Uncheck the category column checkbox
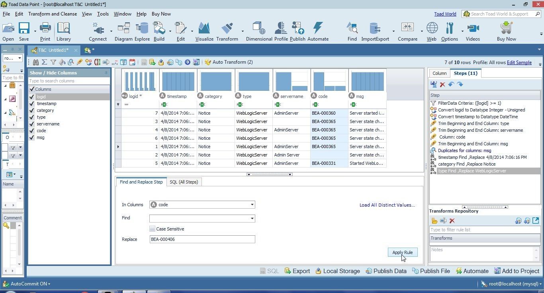This screenshot has width=544, height=293. coord(32,110)
